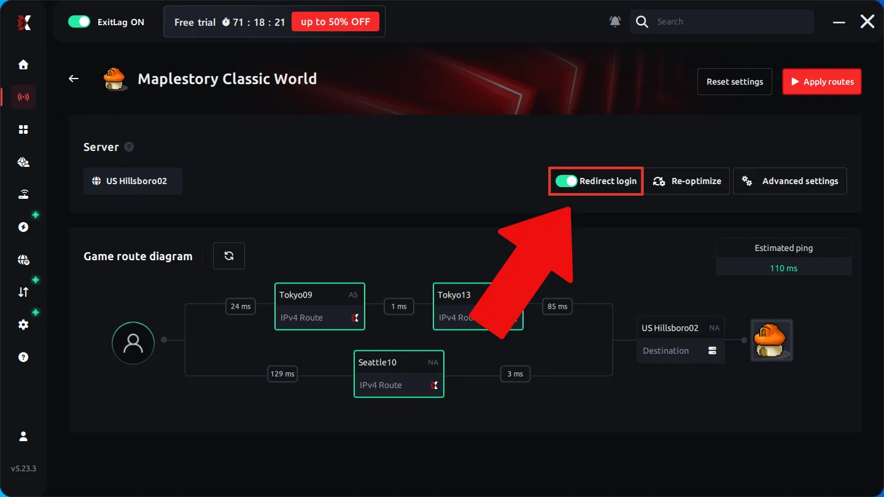Click the ExitLag logo icon
Viewport: 884px width, 497px height.
23,23
